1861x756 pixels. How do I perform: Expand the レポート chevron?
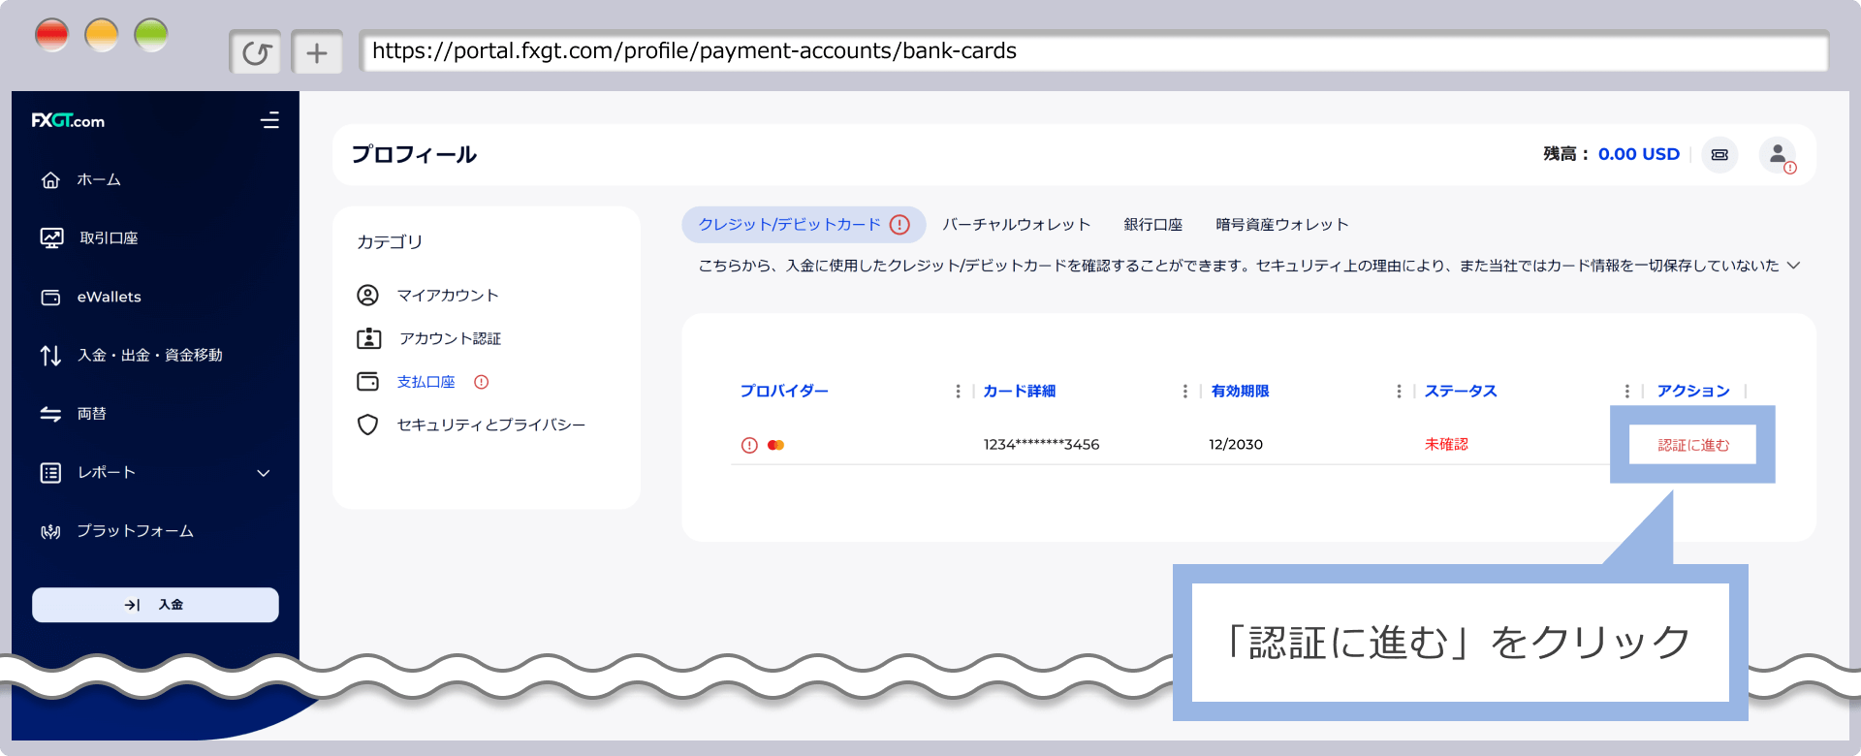pyautogui.click(x=264, y=473)
